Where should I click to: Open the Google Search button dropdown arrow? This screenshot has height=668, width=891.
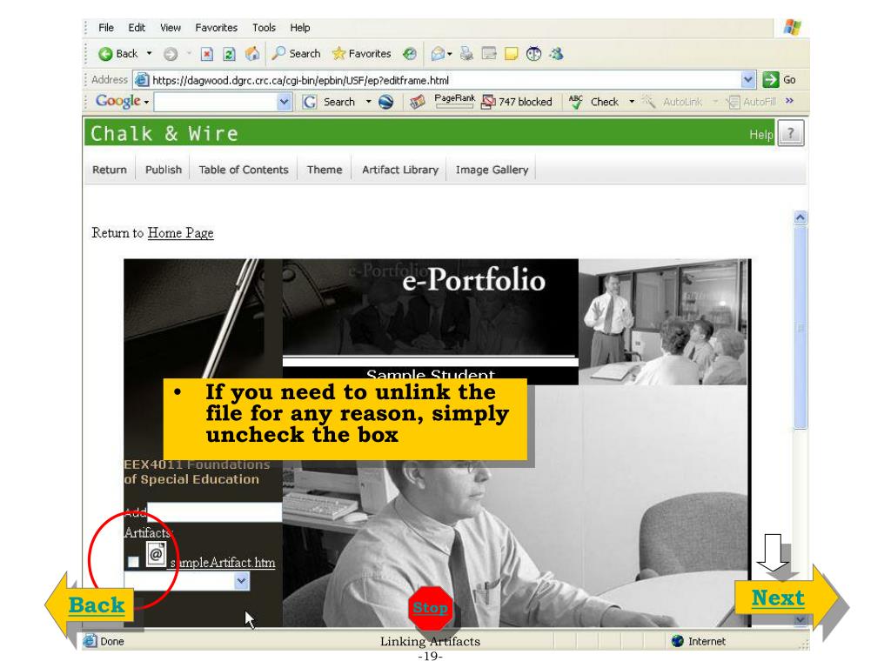pyautogui.click(x=368, y=102)
